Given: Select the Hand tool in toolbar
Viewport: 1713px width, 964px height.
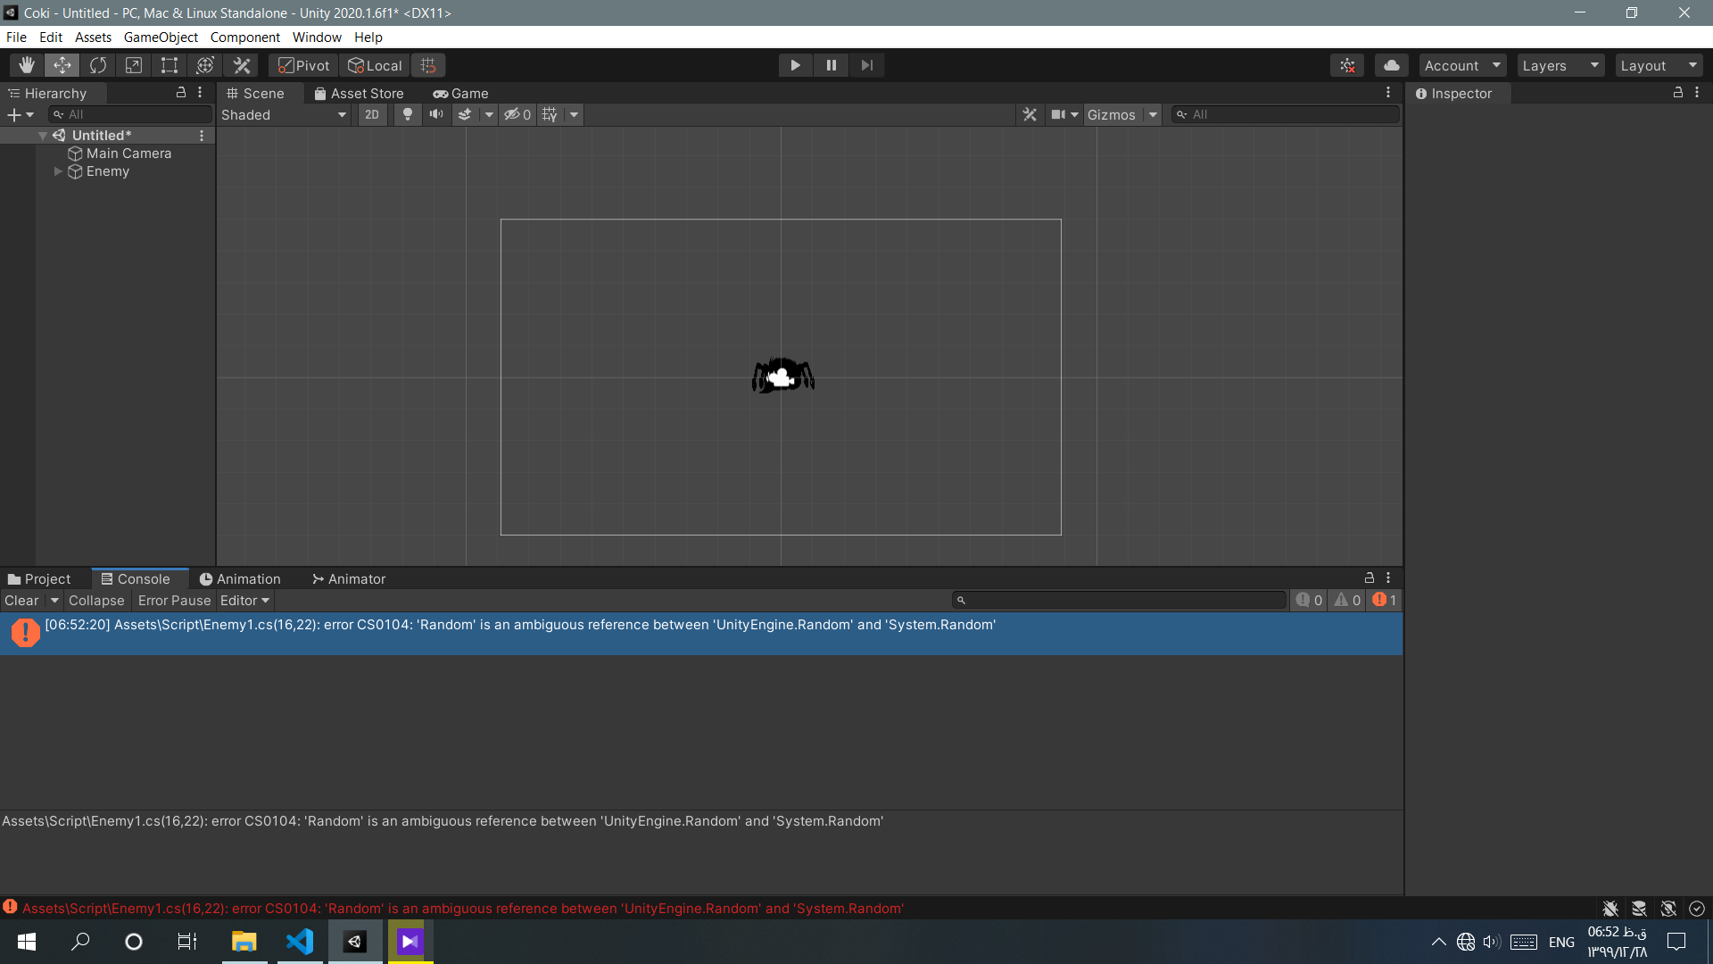Looking at the screenshot, I should click(x=27, y=65).
